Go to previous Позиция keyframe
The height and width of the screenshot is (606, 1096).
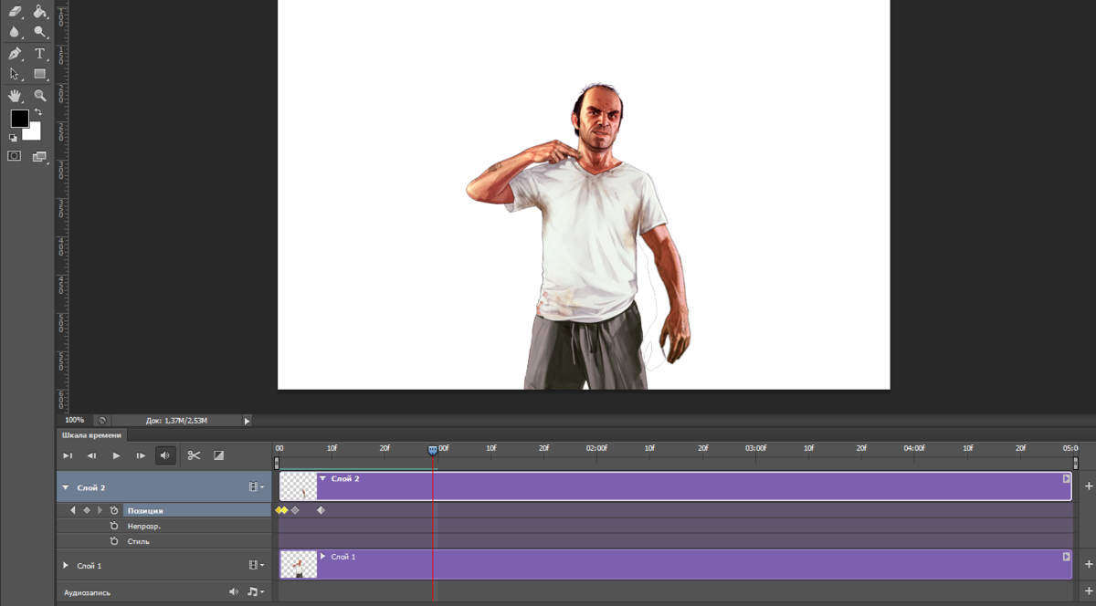(73, 510)
